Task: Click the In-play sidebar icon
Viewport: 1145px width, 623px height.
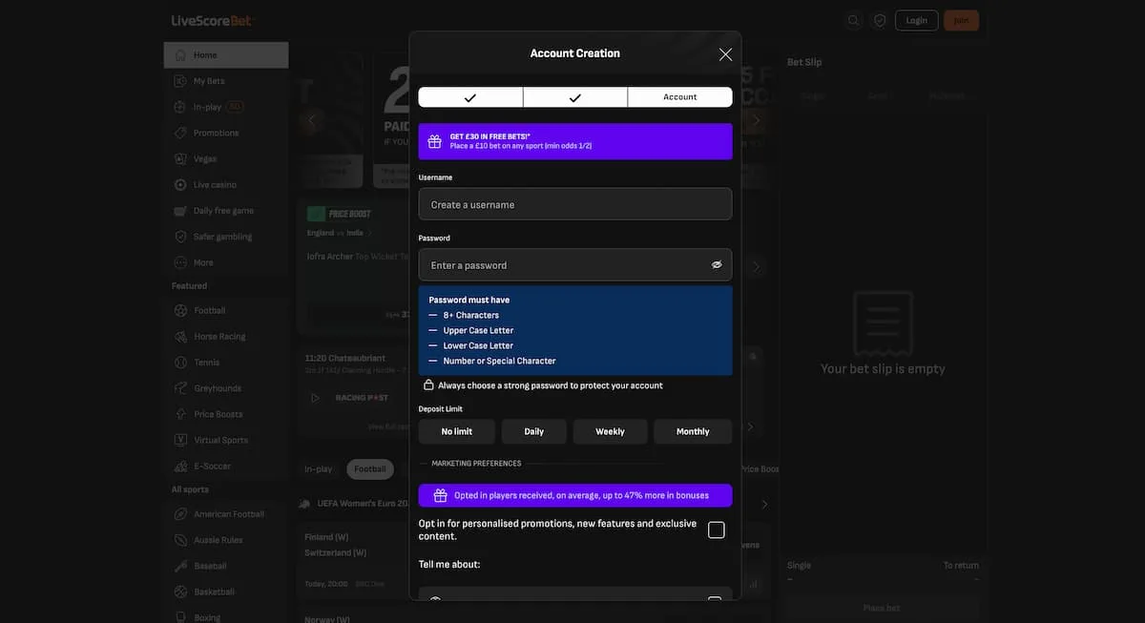Action: click(180, 107)
